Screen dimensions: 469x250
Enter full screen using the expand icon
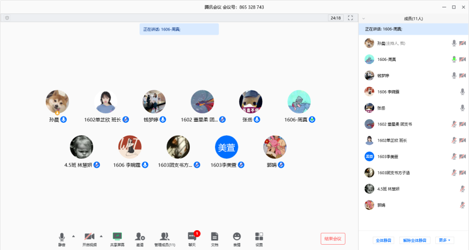[351, 18]
